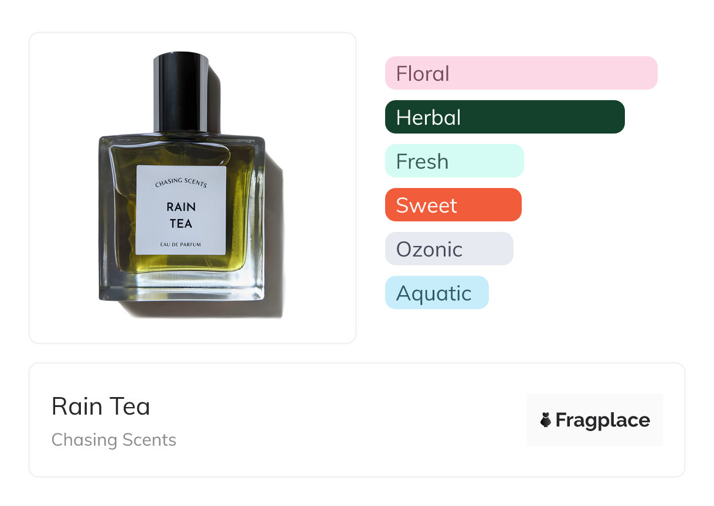The height and width of the screenshot is (506, 714).
Task: Click the product info card below image
Action: [357, 420]
